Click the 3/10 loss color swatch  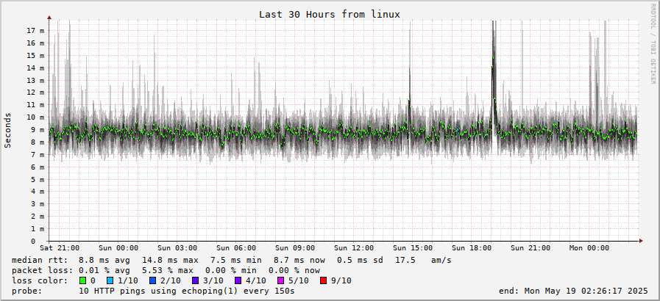(195, 280)
